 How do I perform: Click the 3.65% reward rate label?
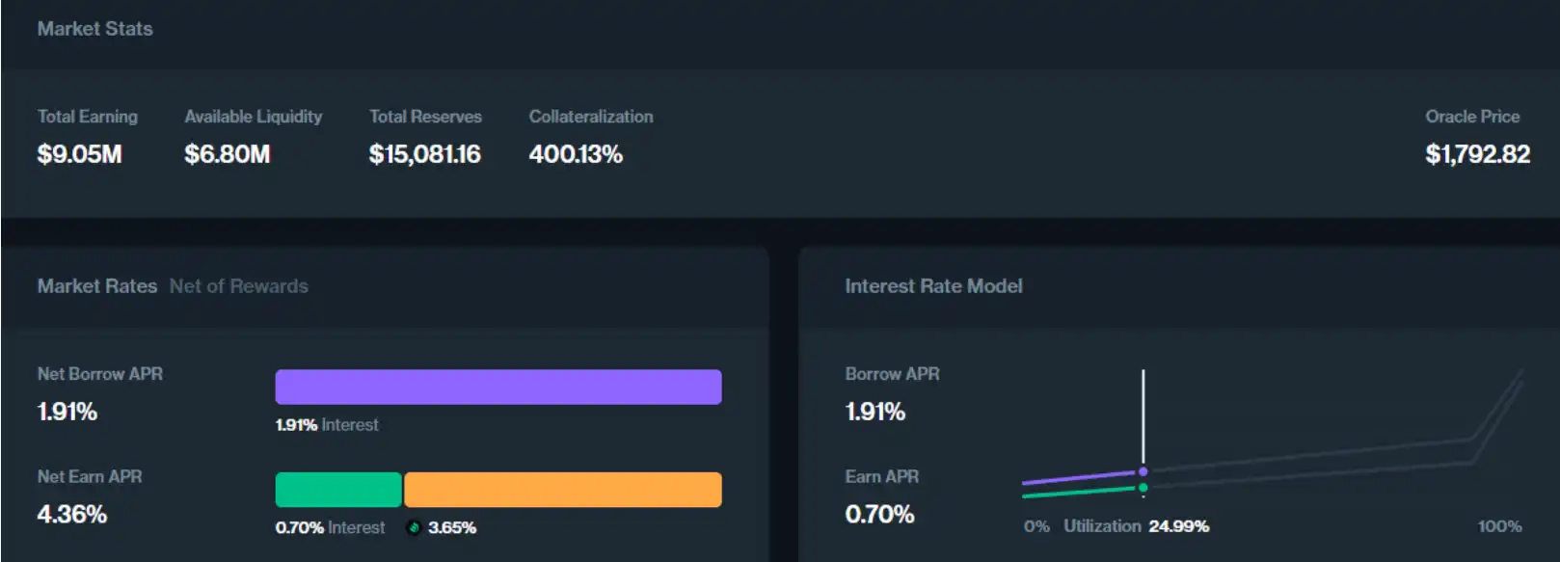point(452,527)
